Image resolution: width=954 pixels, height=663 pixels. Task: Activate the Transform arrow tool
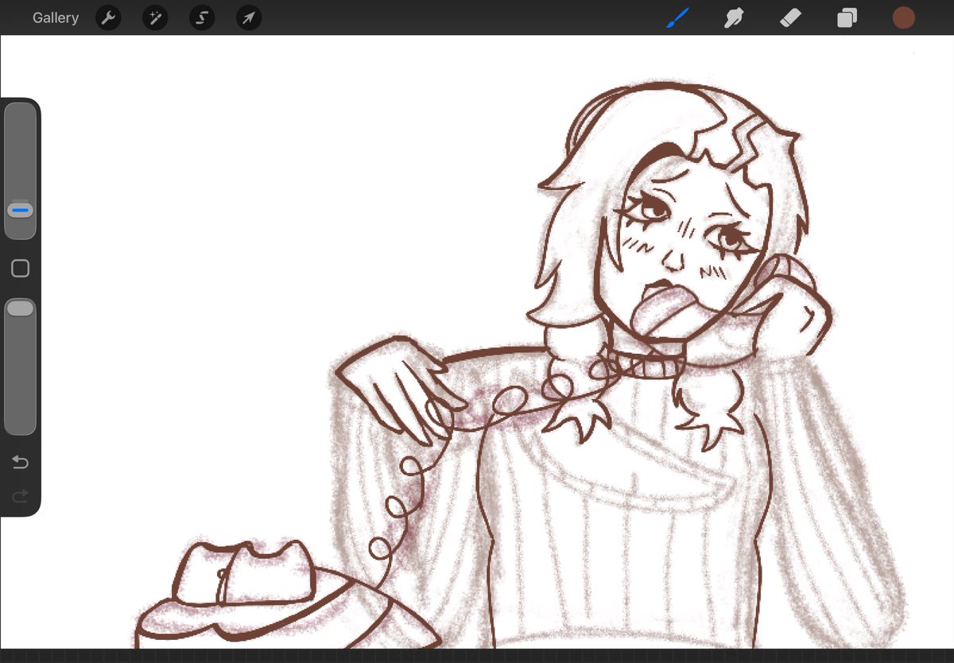[249, 17]
